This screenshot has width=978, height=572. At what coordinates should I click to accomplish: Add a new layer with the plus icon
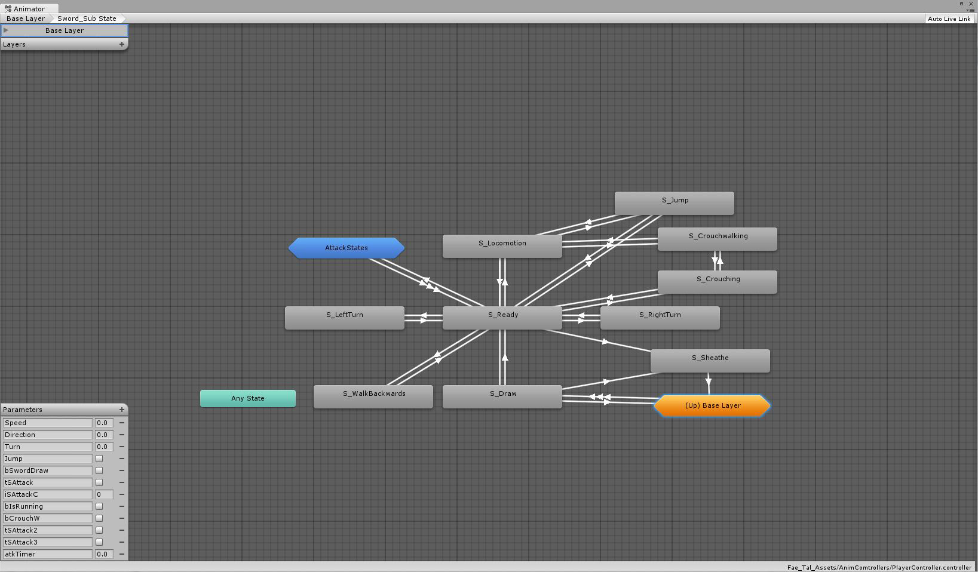(x=122, y=44)
